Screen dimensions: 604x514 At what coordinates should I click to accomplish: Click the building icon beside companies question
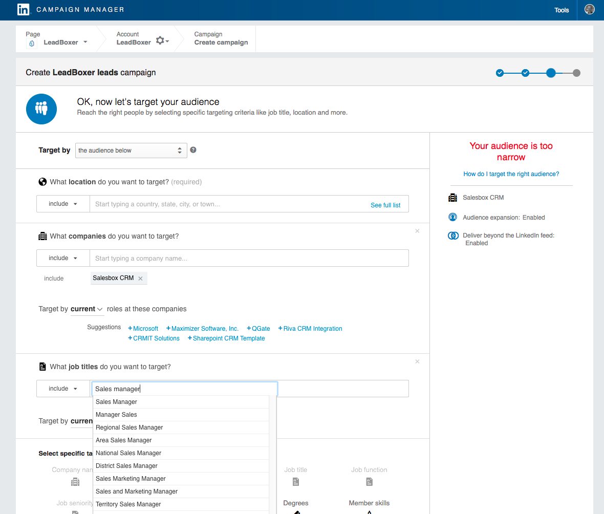[42, 236]
